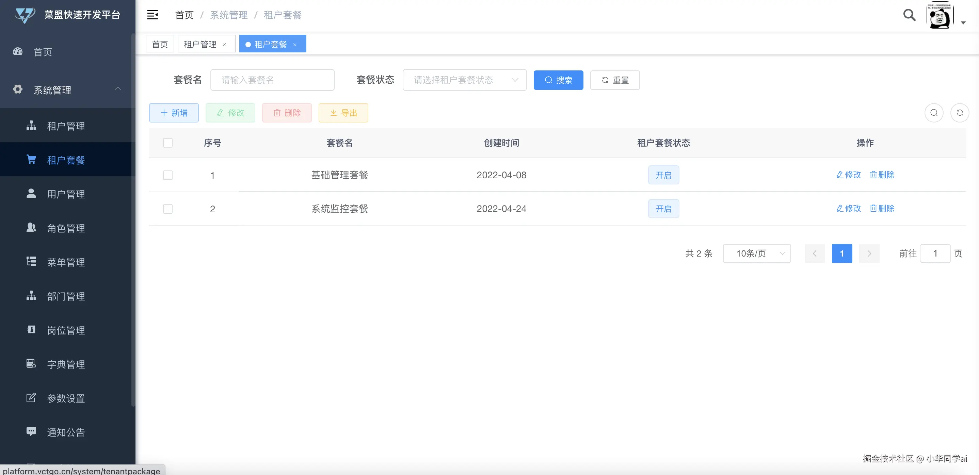Click the user avatar image

click(x=940, y=16)
